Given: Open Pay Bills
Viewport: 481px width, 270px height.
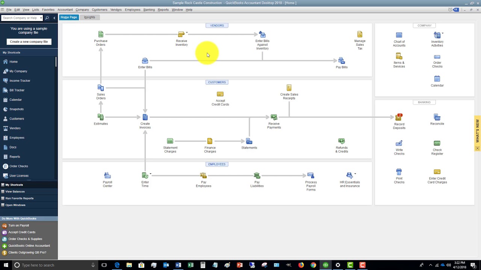Looking at the screenshot, I should [x=342, y=61].
